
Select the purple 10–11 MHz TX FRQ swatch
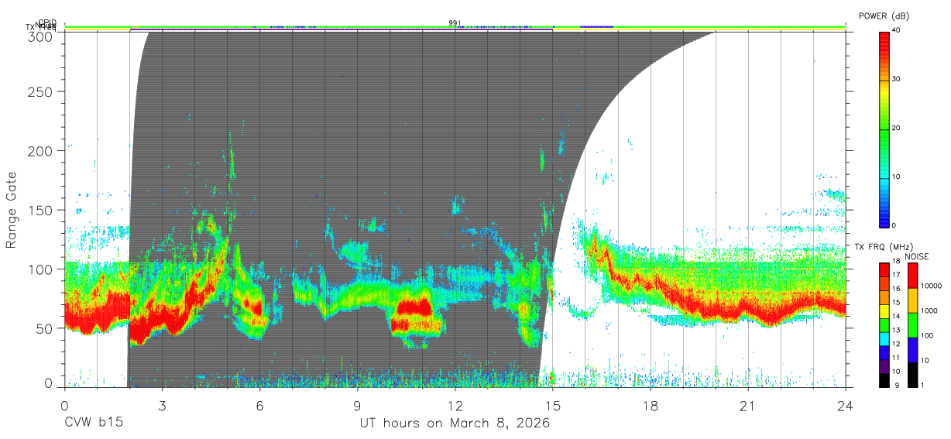[884, 365]
